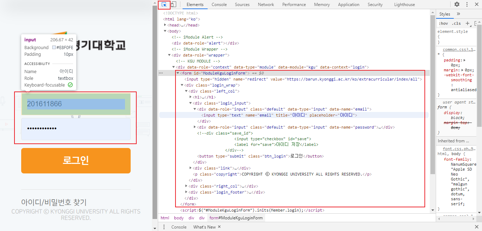Open the font.css.php source link
482x231 pixels.
[x=459, y=149]
